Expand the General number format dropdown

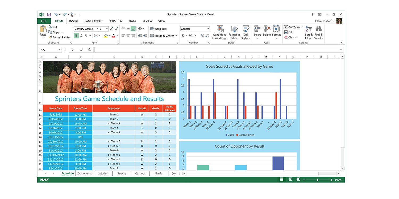[x=208, y=29]
